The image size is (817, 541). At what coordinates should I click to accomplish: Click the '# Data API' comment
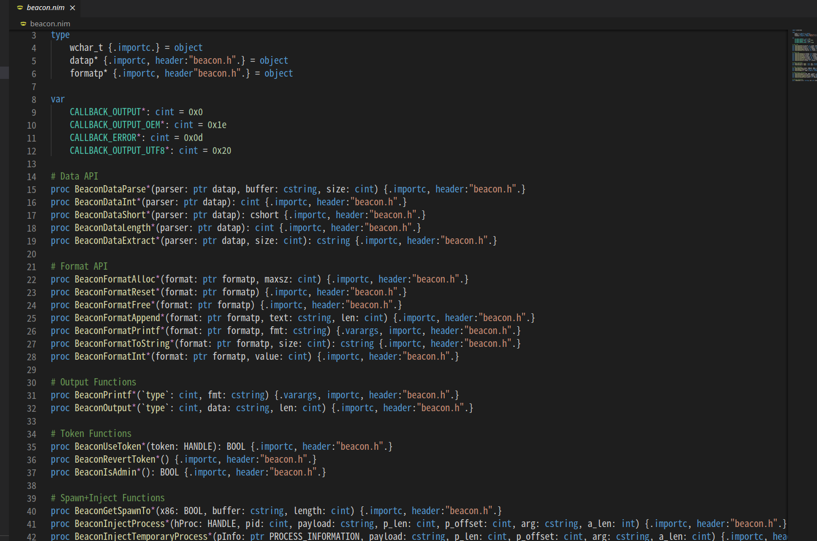tap(74, 176)
